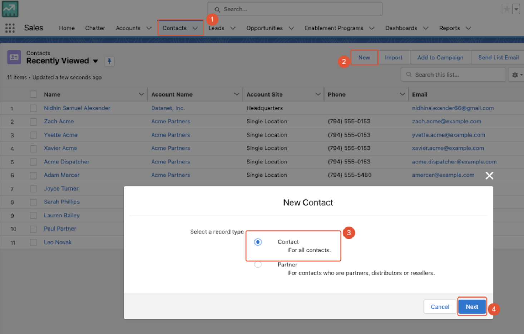Image resolution: width=524 pixels, height=334 pixels.
Task: Go to the Chatter tab
Action: (95, 28)
